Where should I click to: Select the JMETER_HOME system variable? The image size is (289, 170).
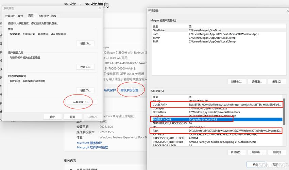218,119
